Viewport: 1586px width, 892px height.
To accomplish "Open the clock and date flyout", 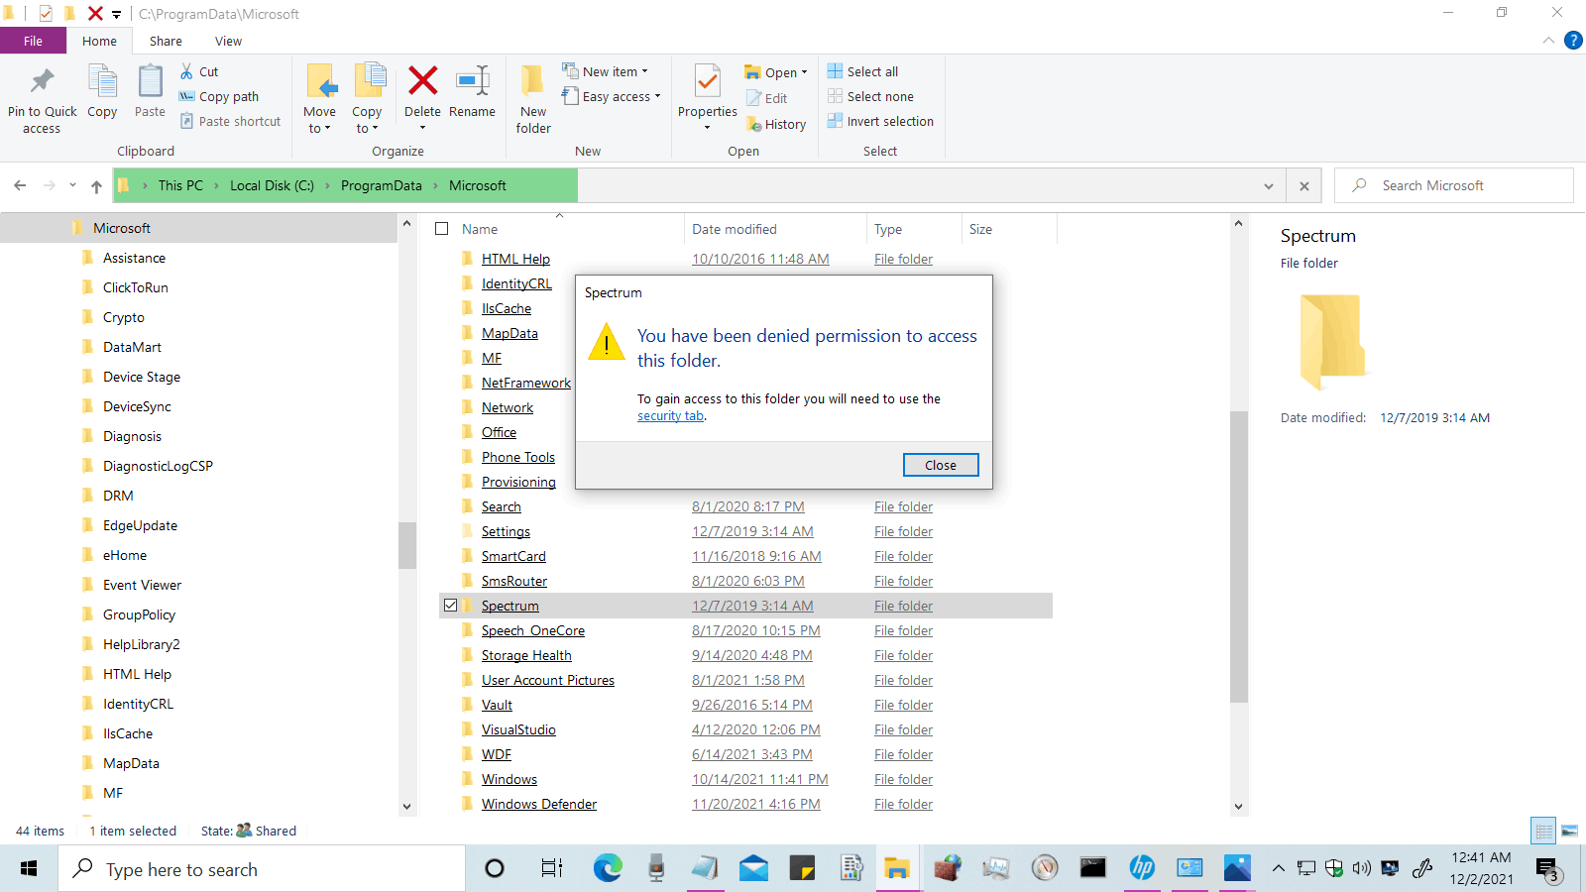I will pyautogui.click(x=1482, y=868).
